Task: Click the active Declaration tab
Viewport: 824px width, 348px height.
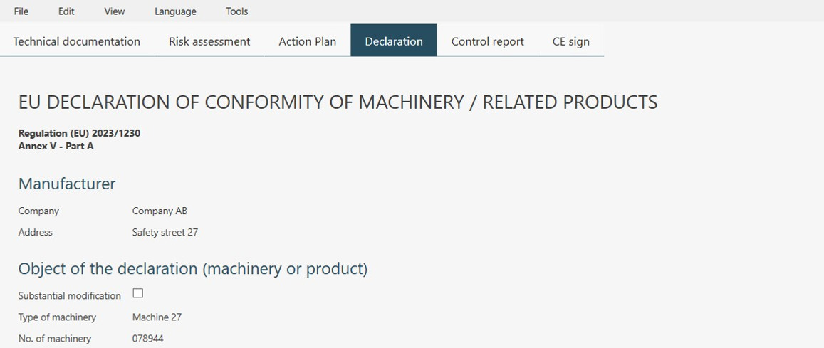Action: click(x=394, y=41)
